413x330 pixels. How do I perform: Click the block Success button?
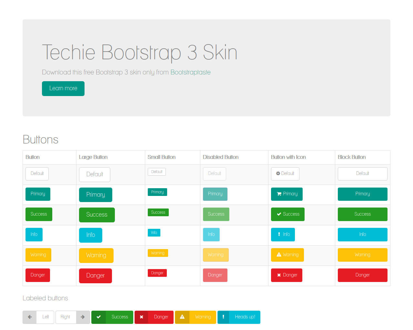[363, 214]
